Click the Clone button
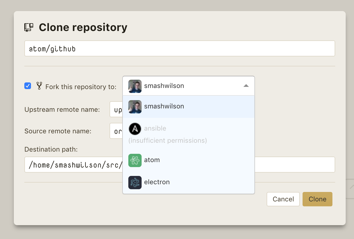This screenshot has height=239, width=354. tap(317, 199)
